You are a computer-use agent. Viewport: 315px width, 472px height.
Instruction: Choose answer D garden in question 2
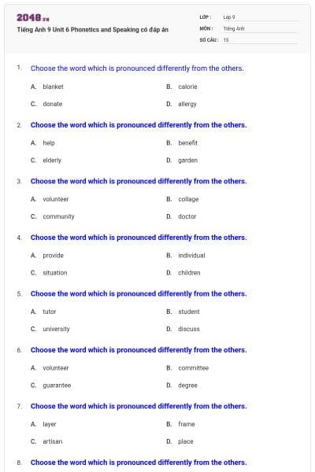182,160
